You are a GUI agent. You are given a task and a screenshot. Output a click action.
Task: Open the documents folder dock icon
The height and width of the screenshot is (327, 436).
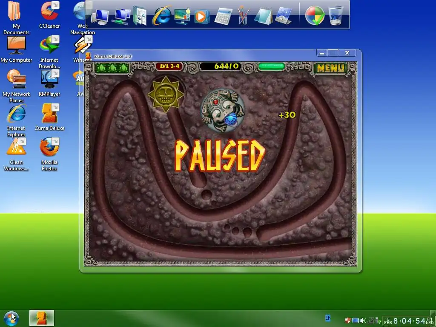coord(140,16)
